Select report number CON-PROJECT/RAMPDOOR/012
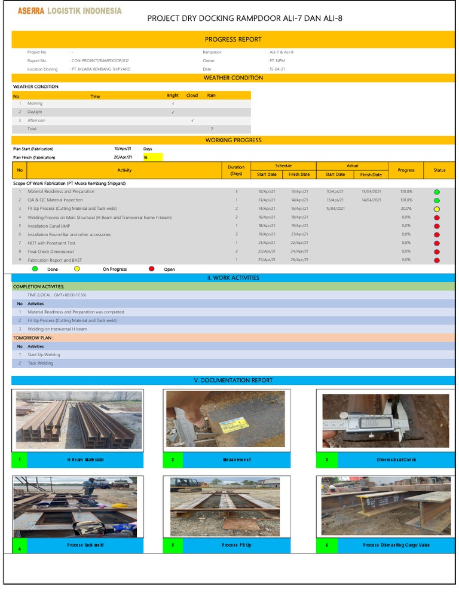Viewport: 459px width, 612px height. (x=100, y=61)
